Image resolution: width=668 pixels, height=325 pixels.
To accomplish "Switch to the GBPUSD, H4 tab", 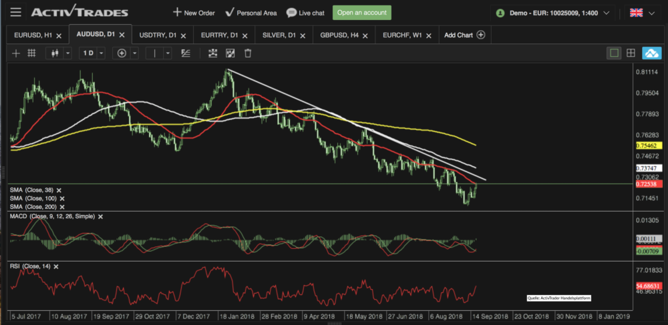I will [339, 35].
